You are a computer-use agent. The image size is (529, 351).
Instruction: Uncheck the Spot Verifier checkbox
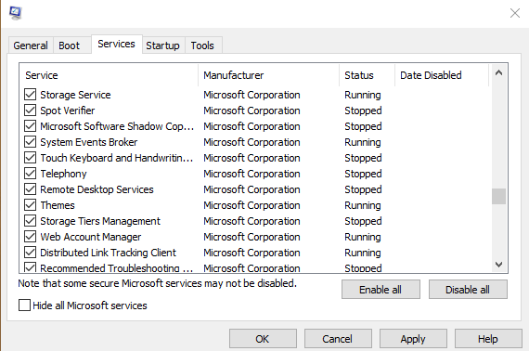30,110
